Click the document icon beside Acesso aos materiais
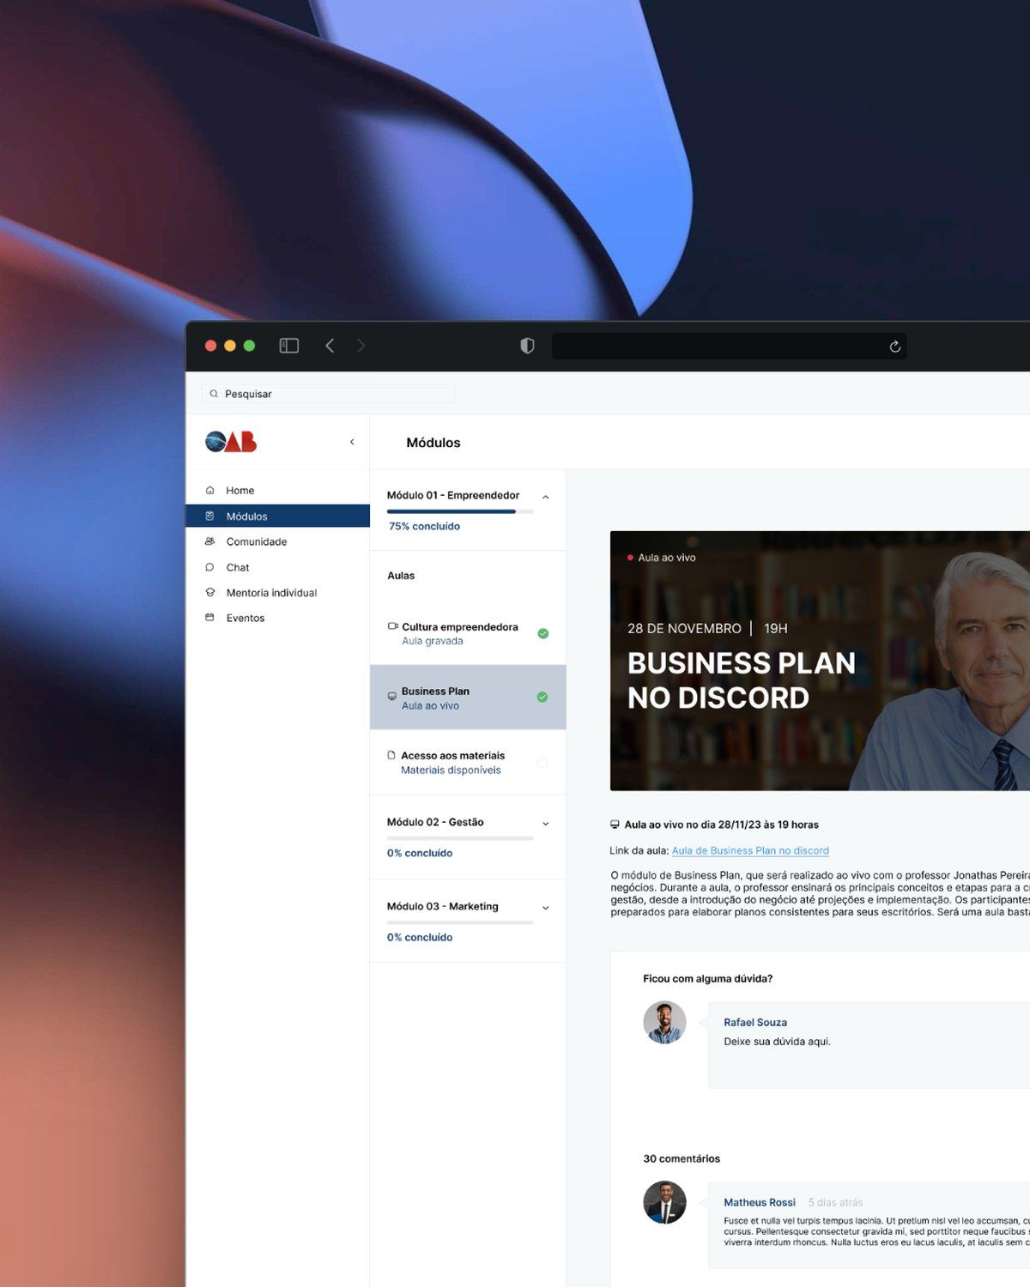Viewport: 1030px width, 1287px height. point(391,755)
